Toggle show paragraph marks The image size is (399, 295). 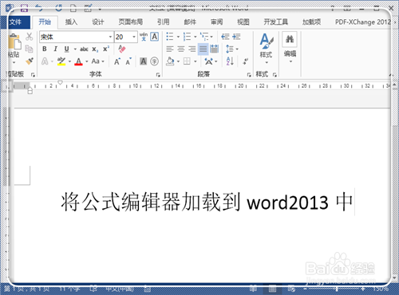pyautogui.click(x=245, y=61)
